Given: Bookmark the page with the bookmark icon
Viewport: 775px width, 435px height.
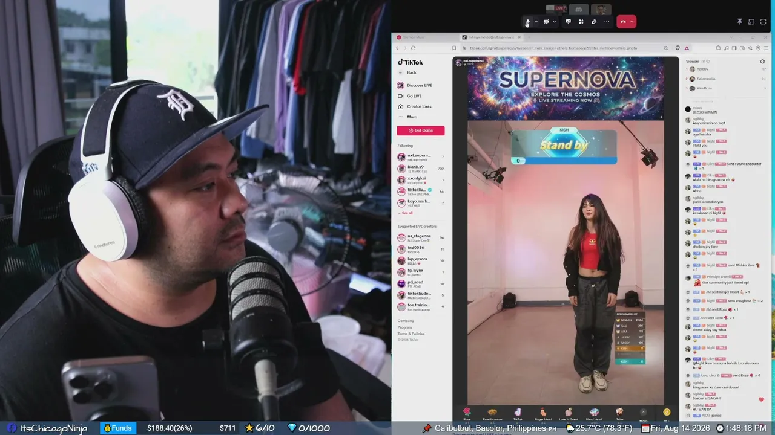Looking at the screenshot, I should [x=453, y=48].
